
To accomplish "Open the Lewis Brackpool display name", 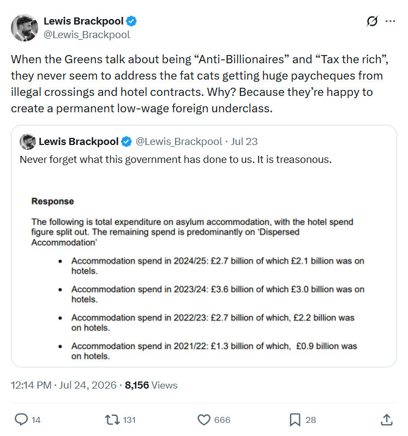I will point(83,21).
